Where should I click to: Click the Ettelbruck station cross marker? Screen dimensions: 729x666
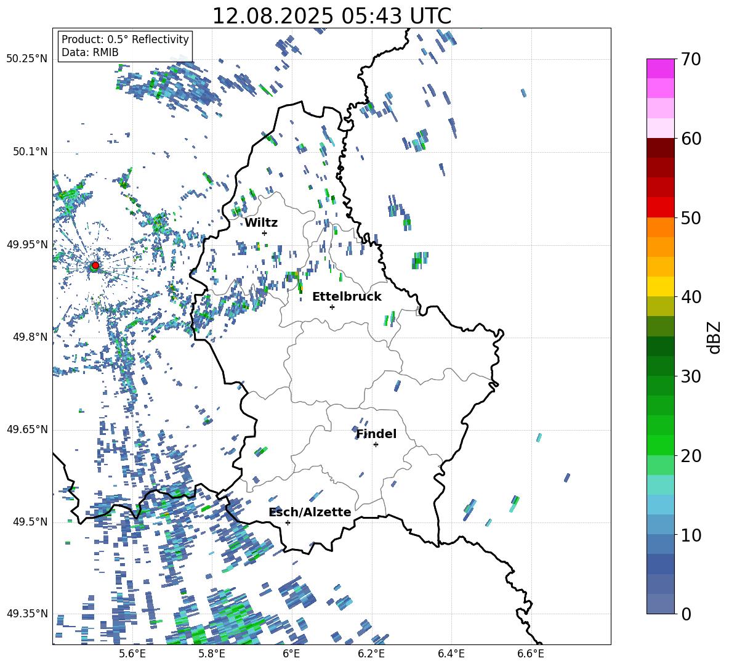click(x=332, y=307)
